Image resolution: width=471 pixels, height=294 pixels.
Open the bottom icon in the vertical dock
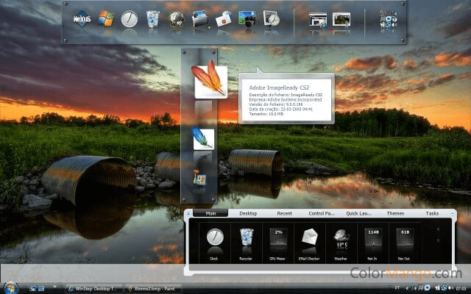coord(199,178)
